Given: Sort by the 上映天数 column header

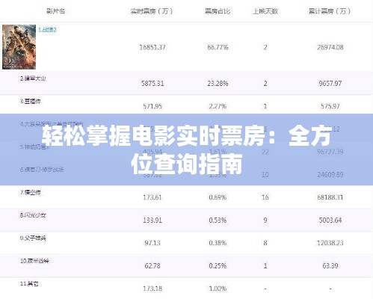Looking at the screenshot, I should click(x=265, y=11).
